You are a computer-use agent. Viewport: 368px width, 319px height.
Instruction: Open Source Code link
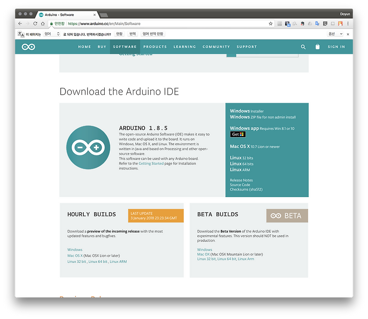point(240,185)
